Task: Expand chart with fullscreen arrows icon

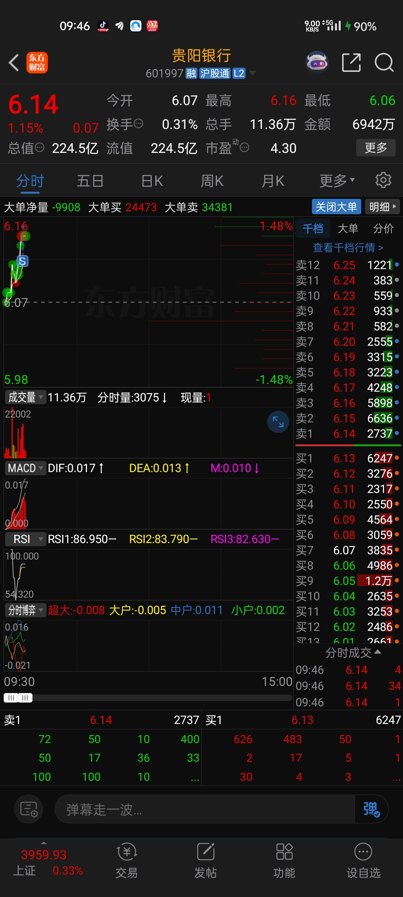Action: 278,422
